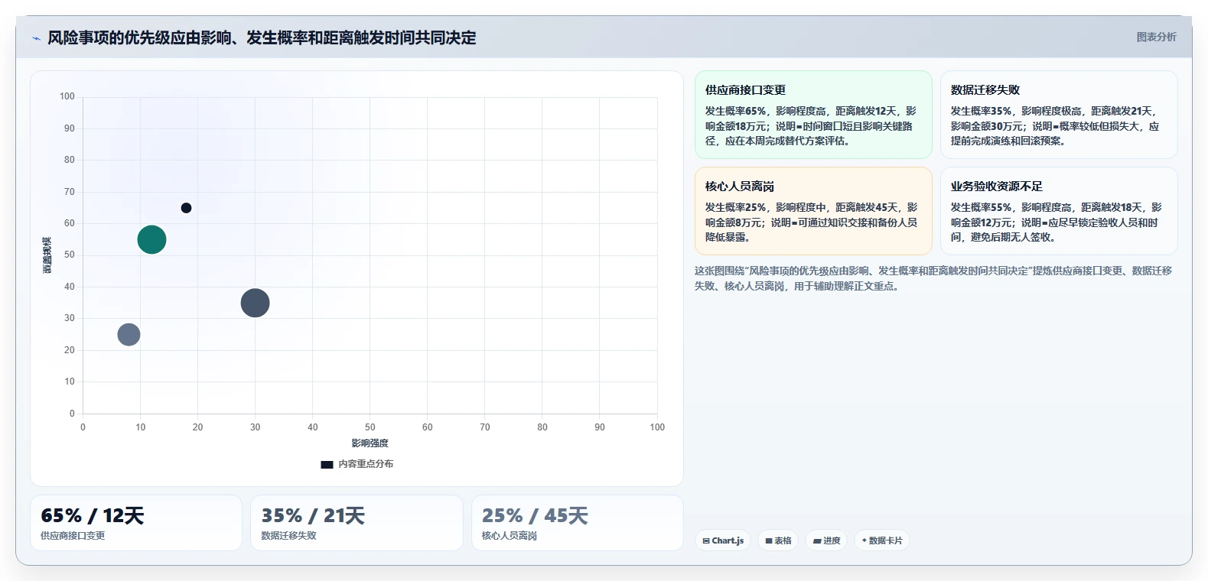Click the description text 发生概率35%
1208x581 pixels.
1056,126
